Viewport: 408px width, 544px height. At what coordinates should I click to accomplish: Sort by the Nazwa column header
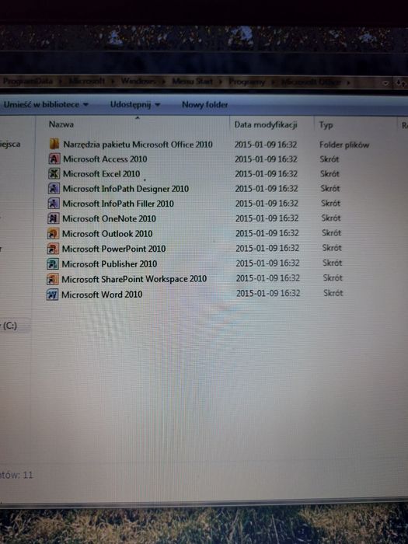click(x=61, y=124)
